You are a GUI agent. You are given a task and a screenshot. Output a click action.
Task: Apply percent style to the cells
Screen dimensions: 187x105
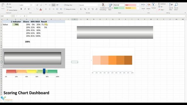click(x=85, y=9)
